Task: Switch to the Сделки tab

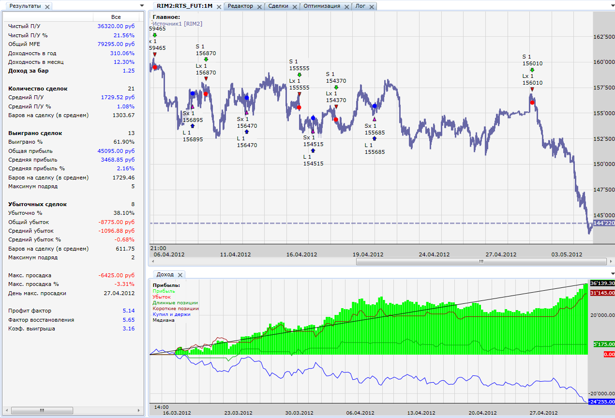Action: pos(278,6)
